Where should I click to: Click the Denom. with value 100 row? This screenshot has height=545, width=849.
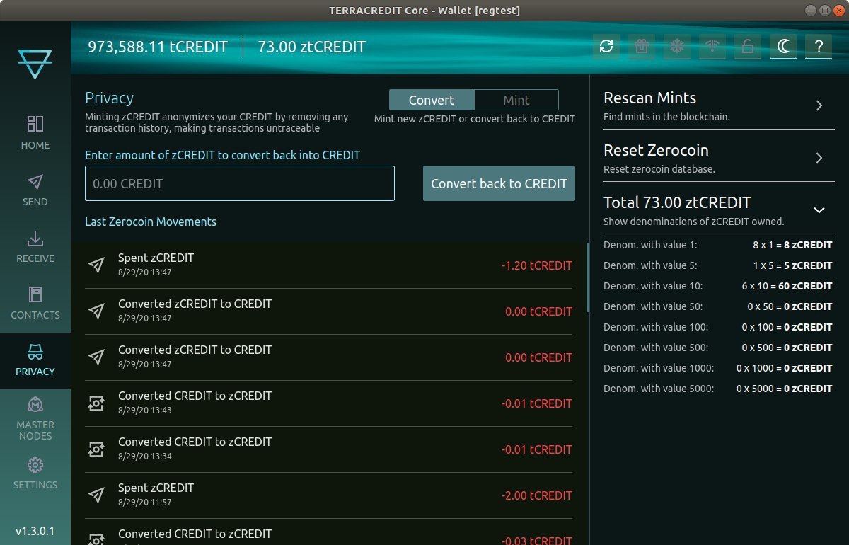pyautogui.click(x=717, y=327)
